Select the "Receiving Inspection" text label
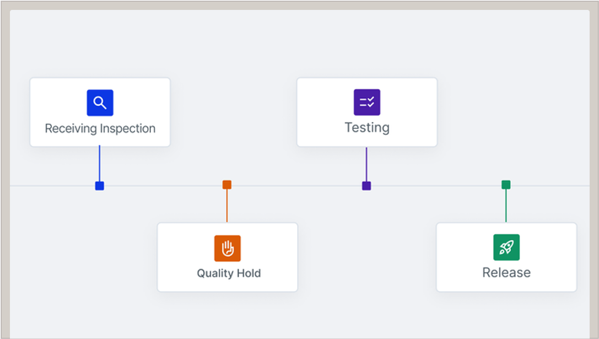This screenshot has width=599, height=339. 100,128
